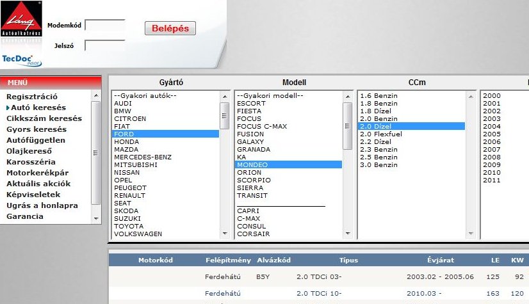Select 2.0 Flexfuel in CCm list
Screen dimensions: 529x304
click(x=411, y=134)
